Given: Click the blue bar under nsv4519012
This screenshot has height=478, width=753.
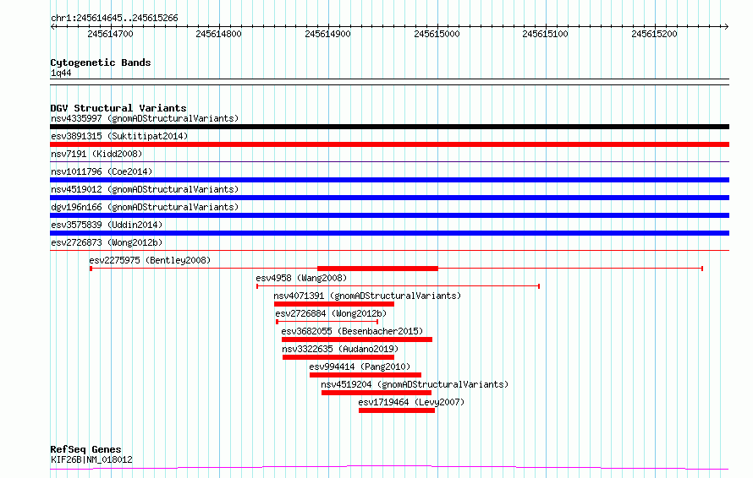Looking at the screenshot, I should [x=389, y=198].
